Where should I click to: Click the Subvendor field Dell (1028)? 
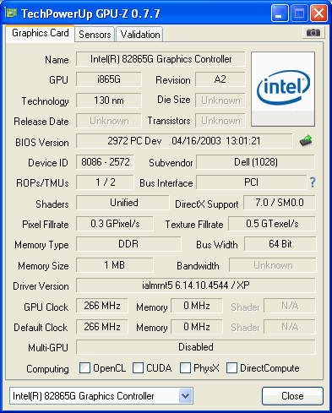point(255,162)
